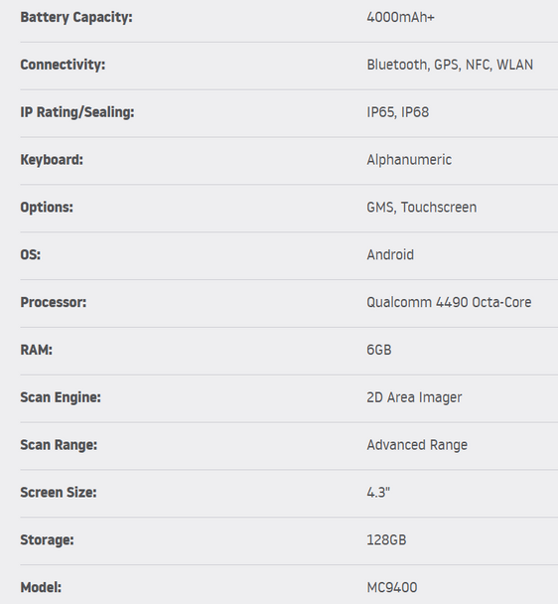The height and width of the screenshot is (604, 558).
Task: Click the 6GB RAM value
Action: coord(379,350)
